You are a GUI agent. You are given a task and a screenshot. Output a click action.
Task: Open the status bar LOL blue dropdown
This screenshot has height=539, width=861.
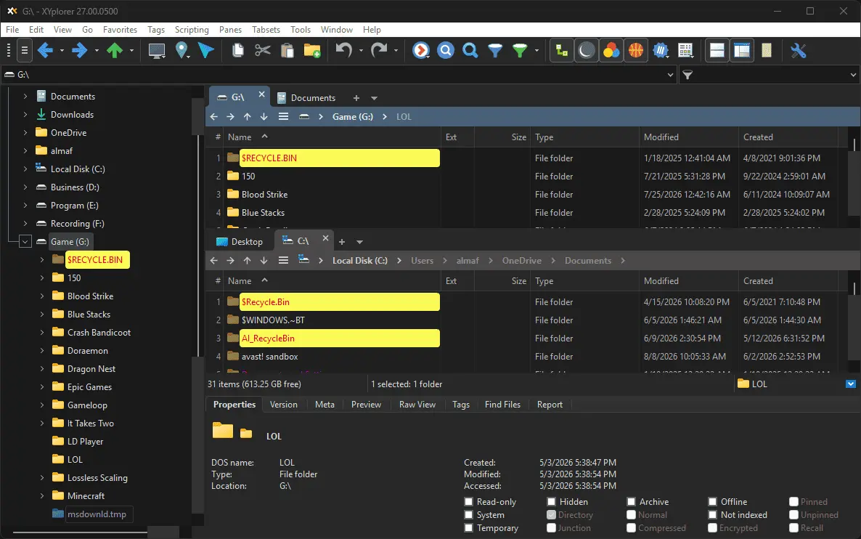[851, 384]
